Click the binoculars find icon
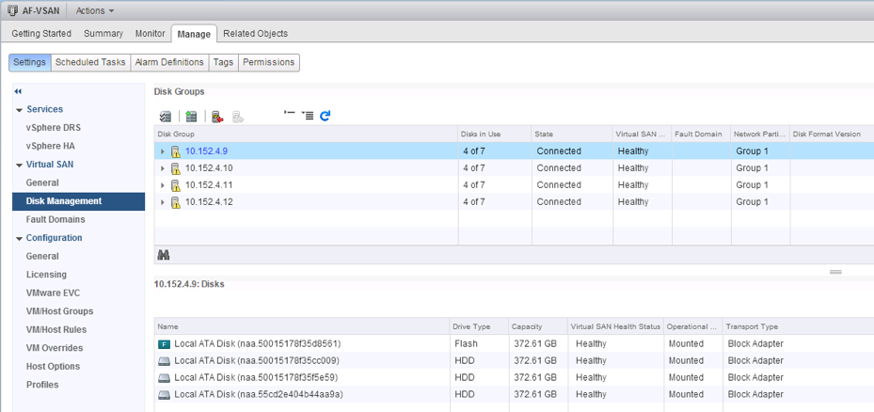This screenshot has height=412, width=874. pos(164,255)
